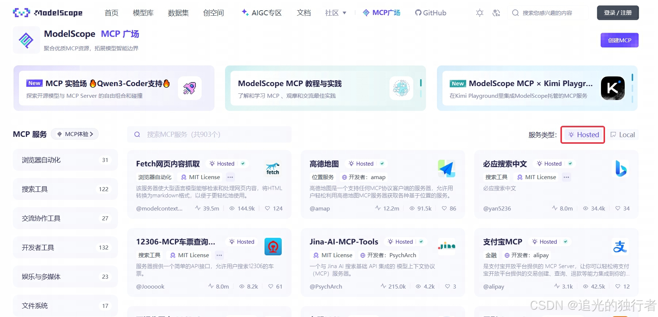Screen dimensions: 658x317
Task: Select the Local service type filter
Action: click(x=623, y=135)
